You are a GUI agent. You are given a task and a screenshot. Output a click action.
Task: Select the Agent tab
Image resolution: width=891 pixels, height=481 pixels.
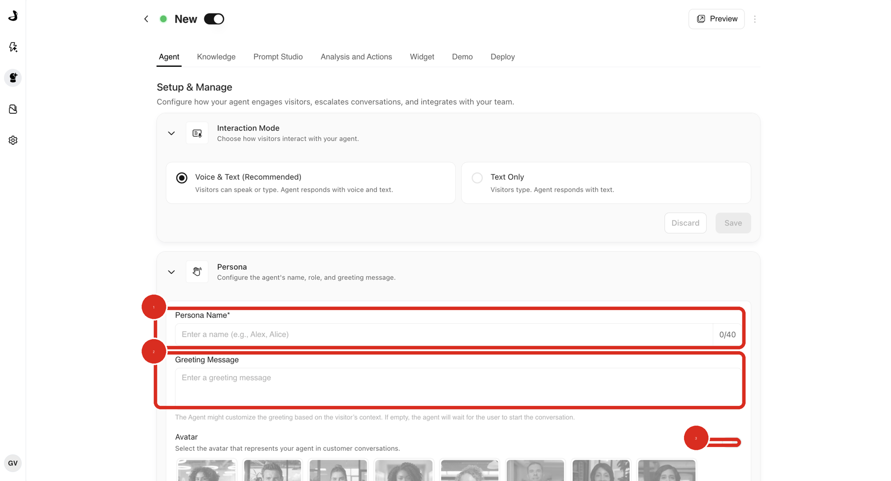(x=169, y=57)
